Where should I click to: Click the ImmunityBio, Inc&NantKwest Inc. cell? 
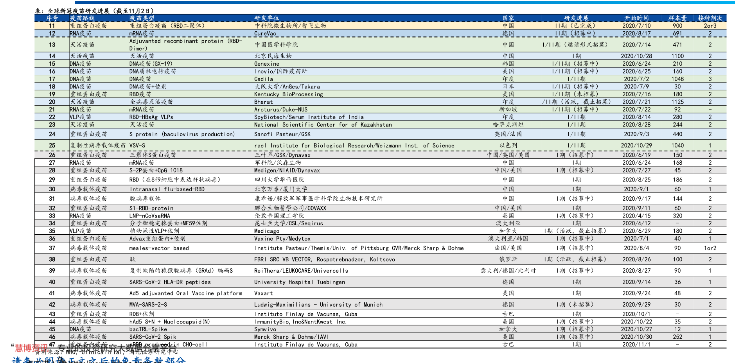300,322
